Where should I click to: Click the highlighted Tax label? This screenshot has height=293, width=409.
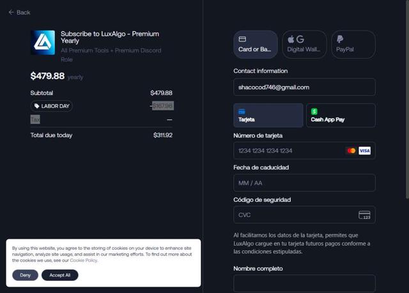(x=35, y=119)
